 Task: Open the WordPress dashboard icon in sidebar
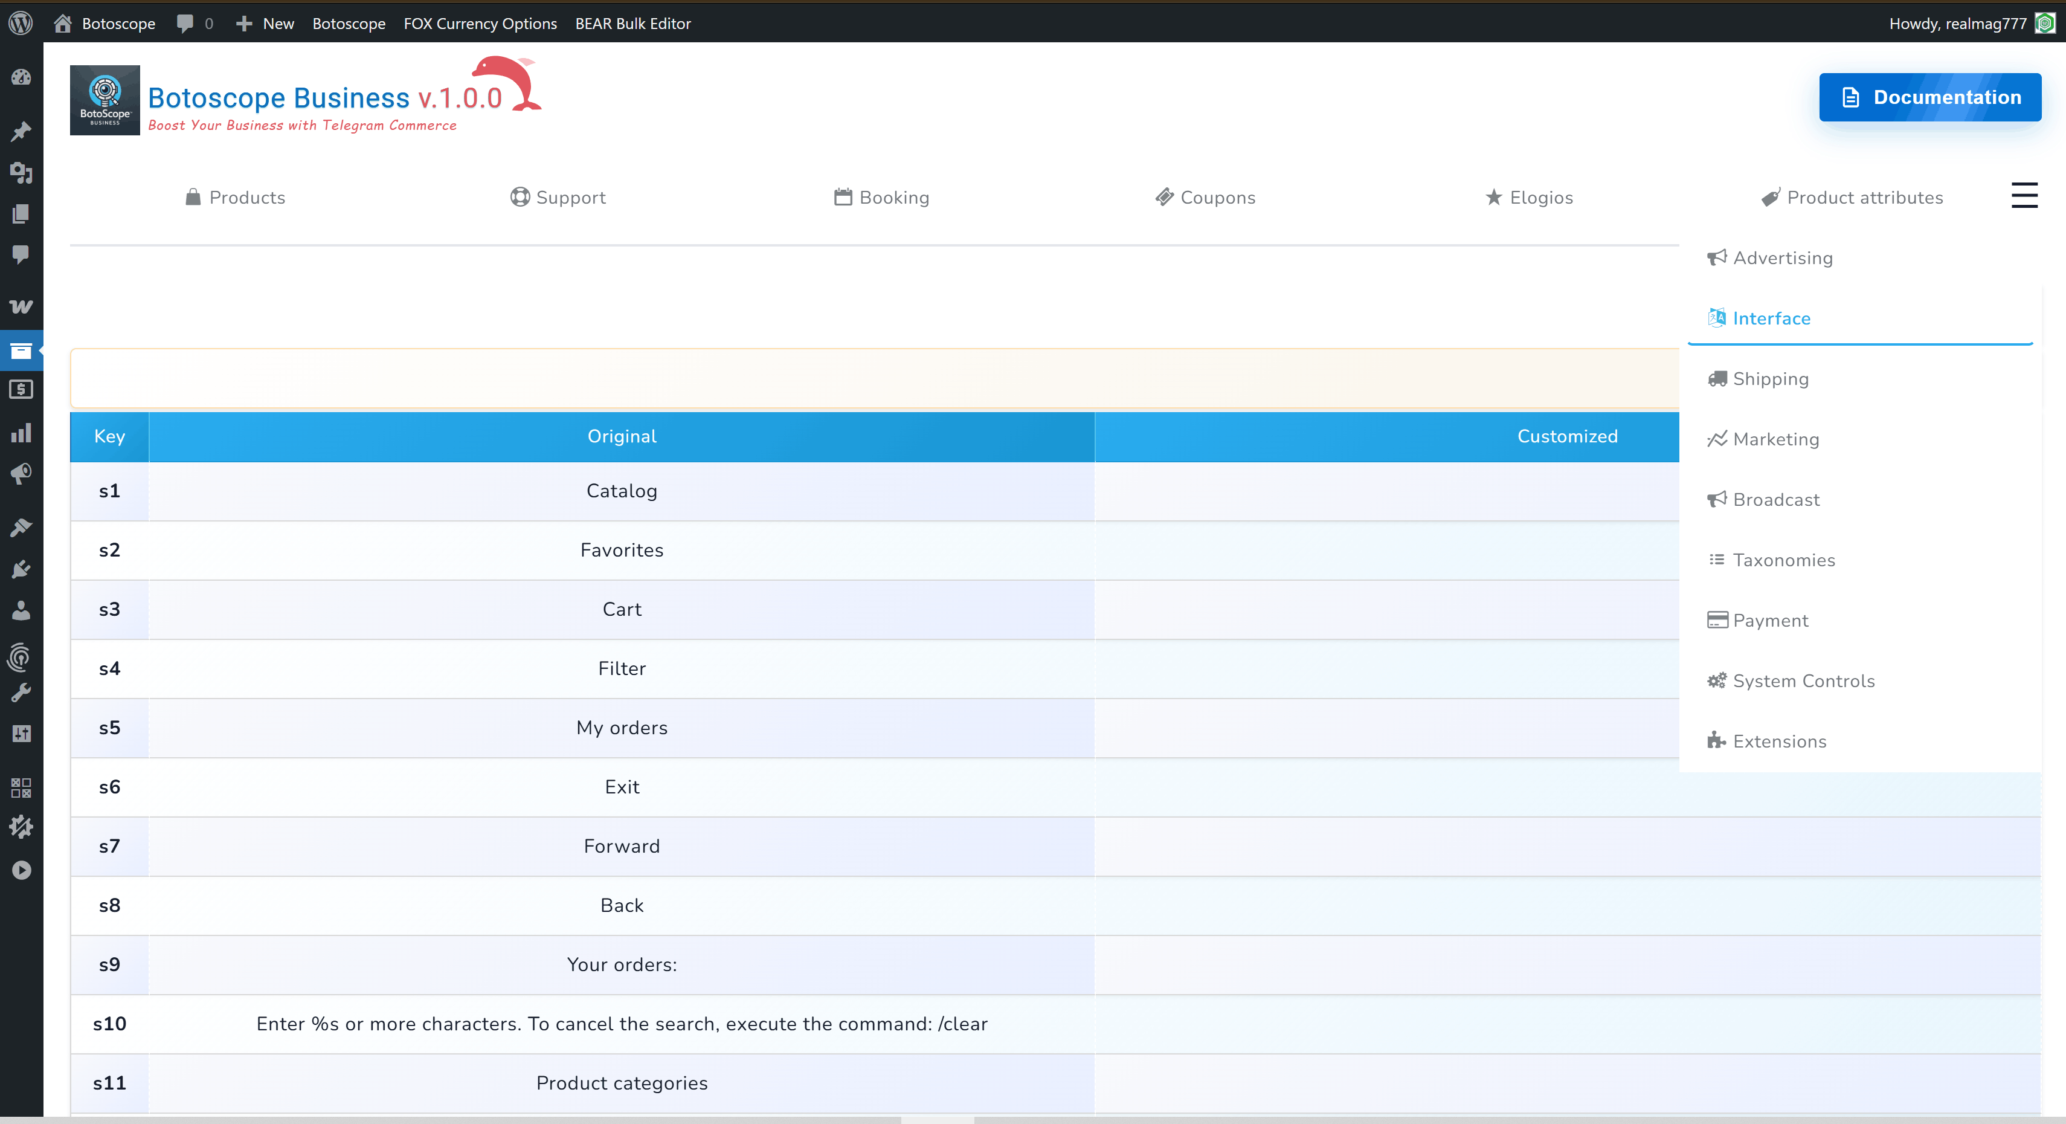tap(22, 77)
